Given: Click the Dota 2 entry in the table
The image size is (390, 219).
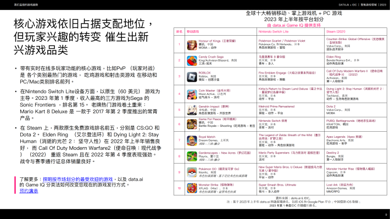Looking at the screenshot, I should (331, 106).
